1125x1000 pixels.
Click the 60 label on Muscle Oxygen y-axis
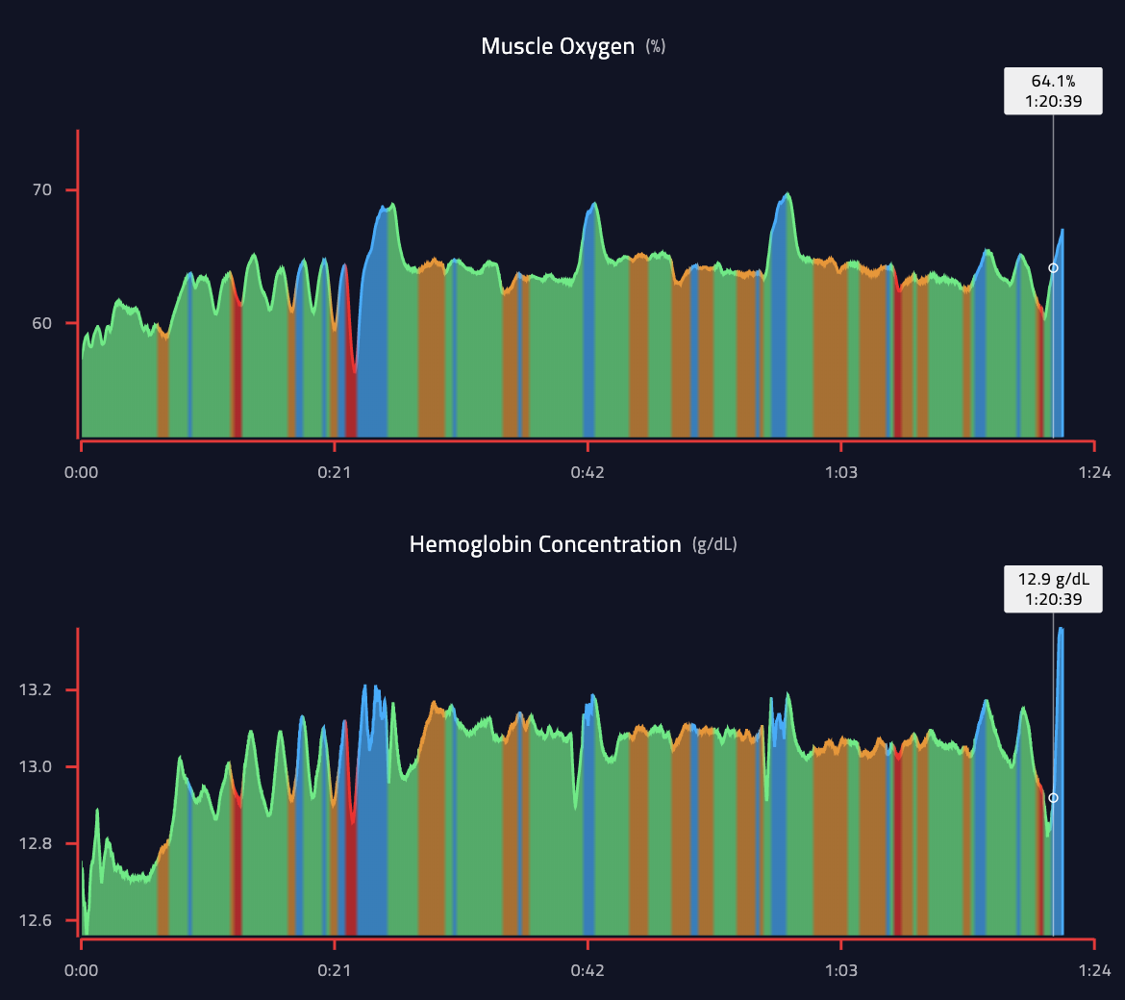pyautogui.click(x=42, y=323)
